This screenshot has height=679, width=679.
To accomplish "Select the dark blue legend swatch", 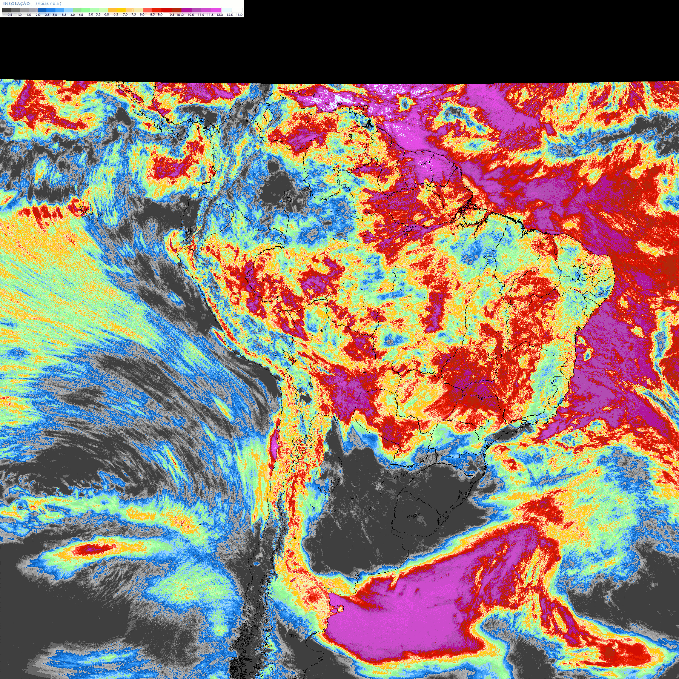I will tap(42, 10).
